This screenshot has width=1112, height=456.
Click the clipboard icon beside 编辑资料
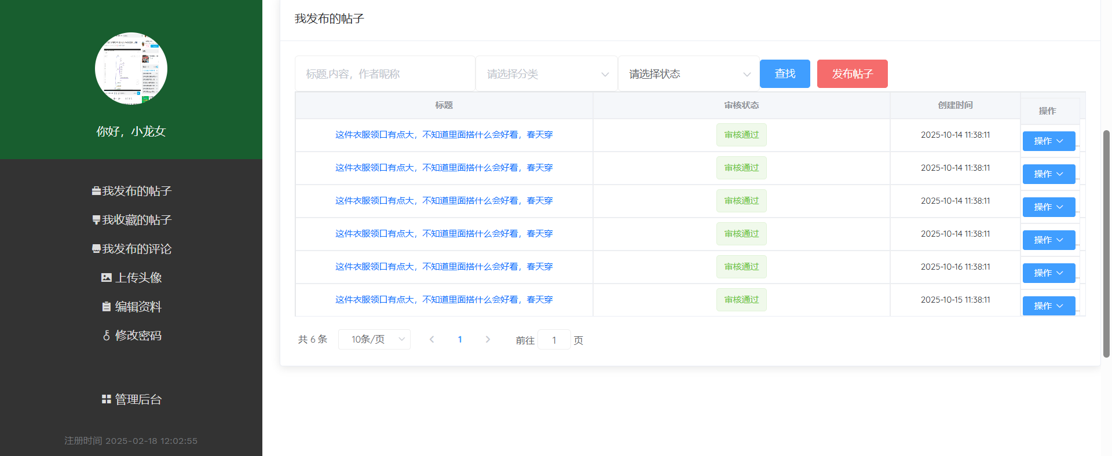point(107,307)
